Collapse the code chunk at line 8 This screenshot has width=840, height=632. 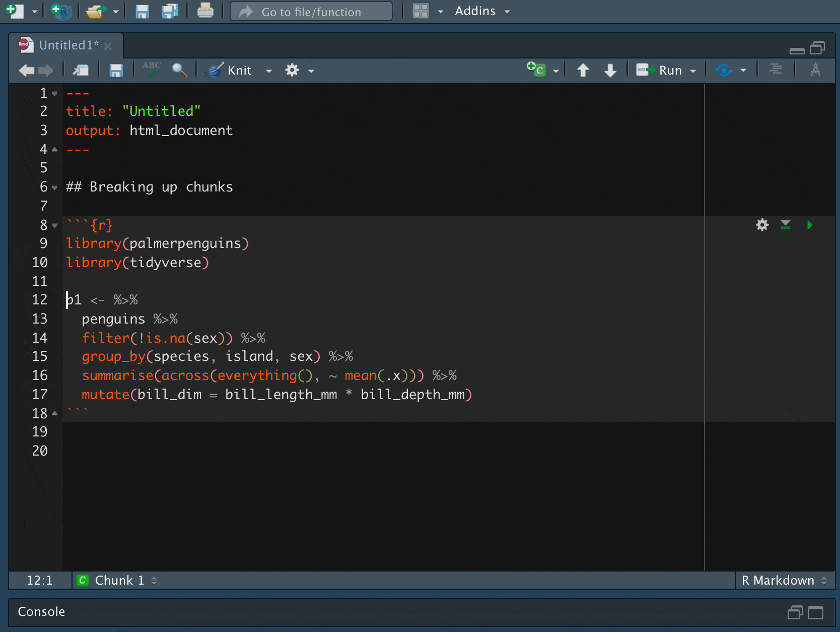coord(54,225)
